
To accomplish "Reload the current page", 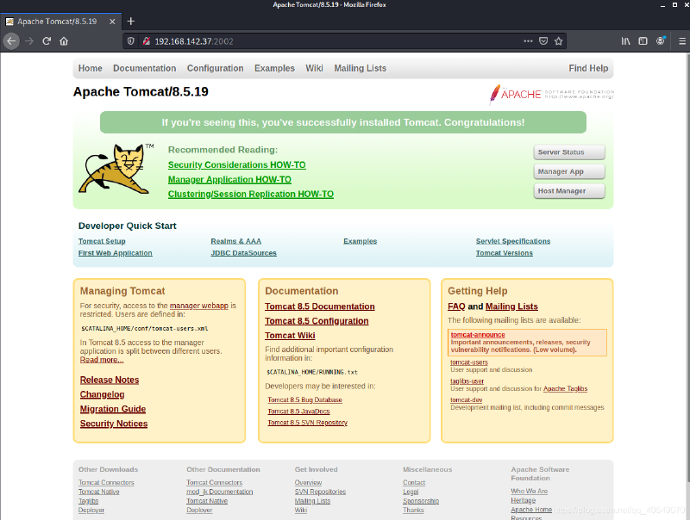I will tap(47, 41).
